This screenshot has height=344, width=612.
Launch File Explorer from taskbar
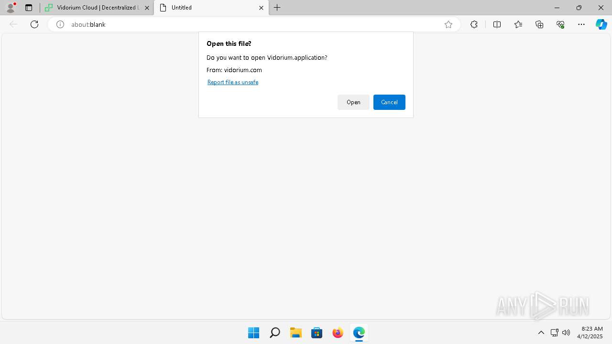click(295, 333)
